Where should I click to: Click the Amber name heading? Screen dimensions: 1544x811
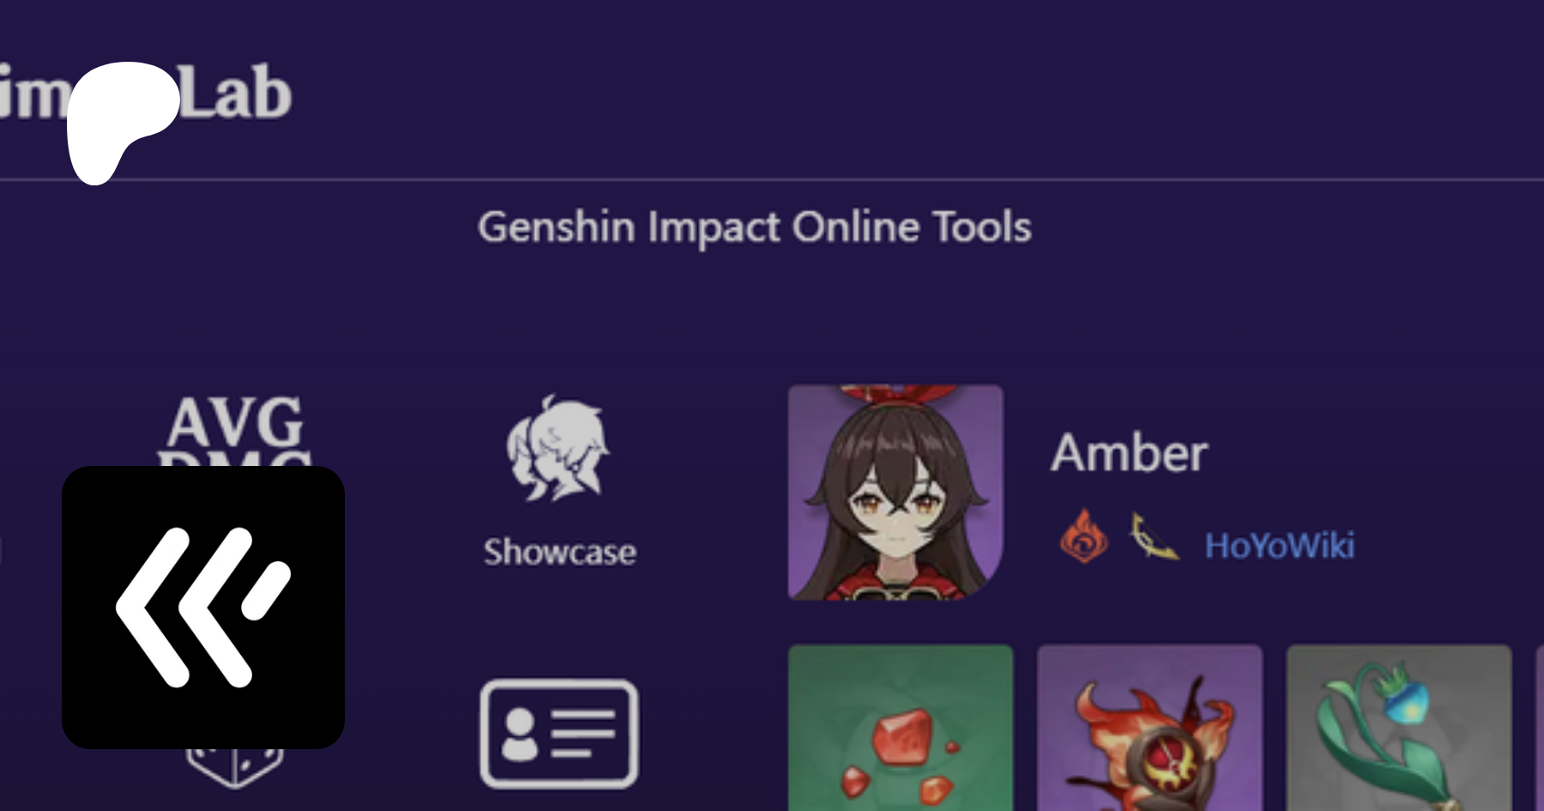click(x=1130, y=452)
